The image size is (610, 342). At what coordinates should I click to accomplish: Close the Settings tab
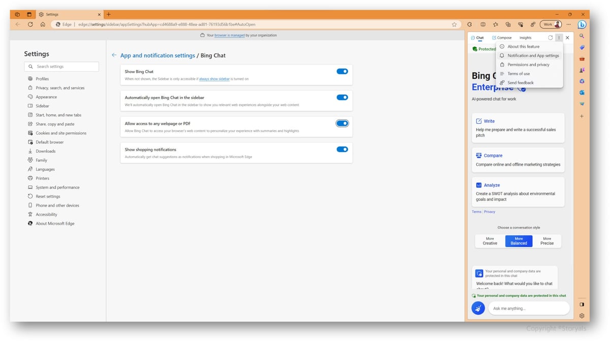(x=99, y=14)
